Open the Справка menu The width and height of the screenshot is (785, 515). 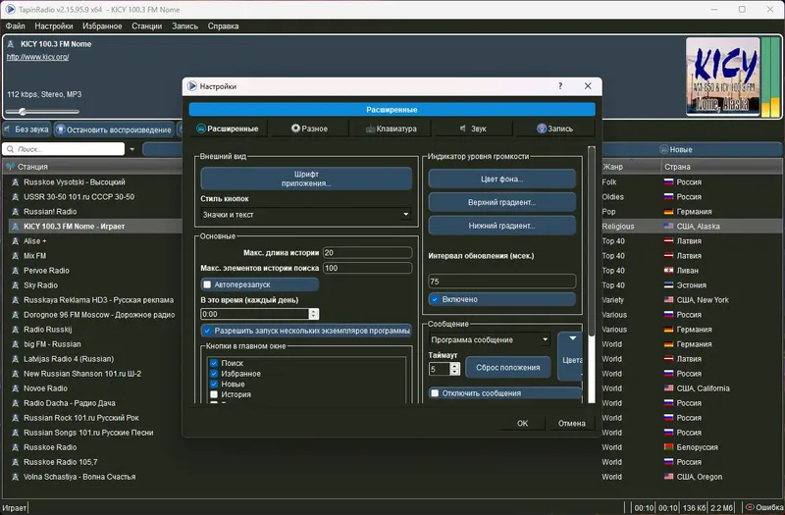pos(223,26)
